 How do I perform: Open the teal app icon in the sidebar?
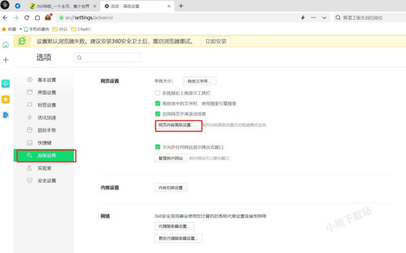coord(5,84)
